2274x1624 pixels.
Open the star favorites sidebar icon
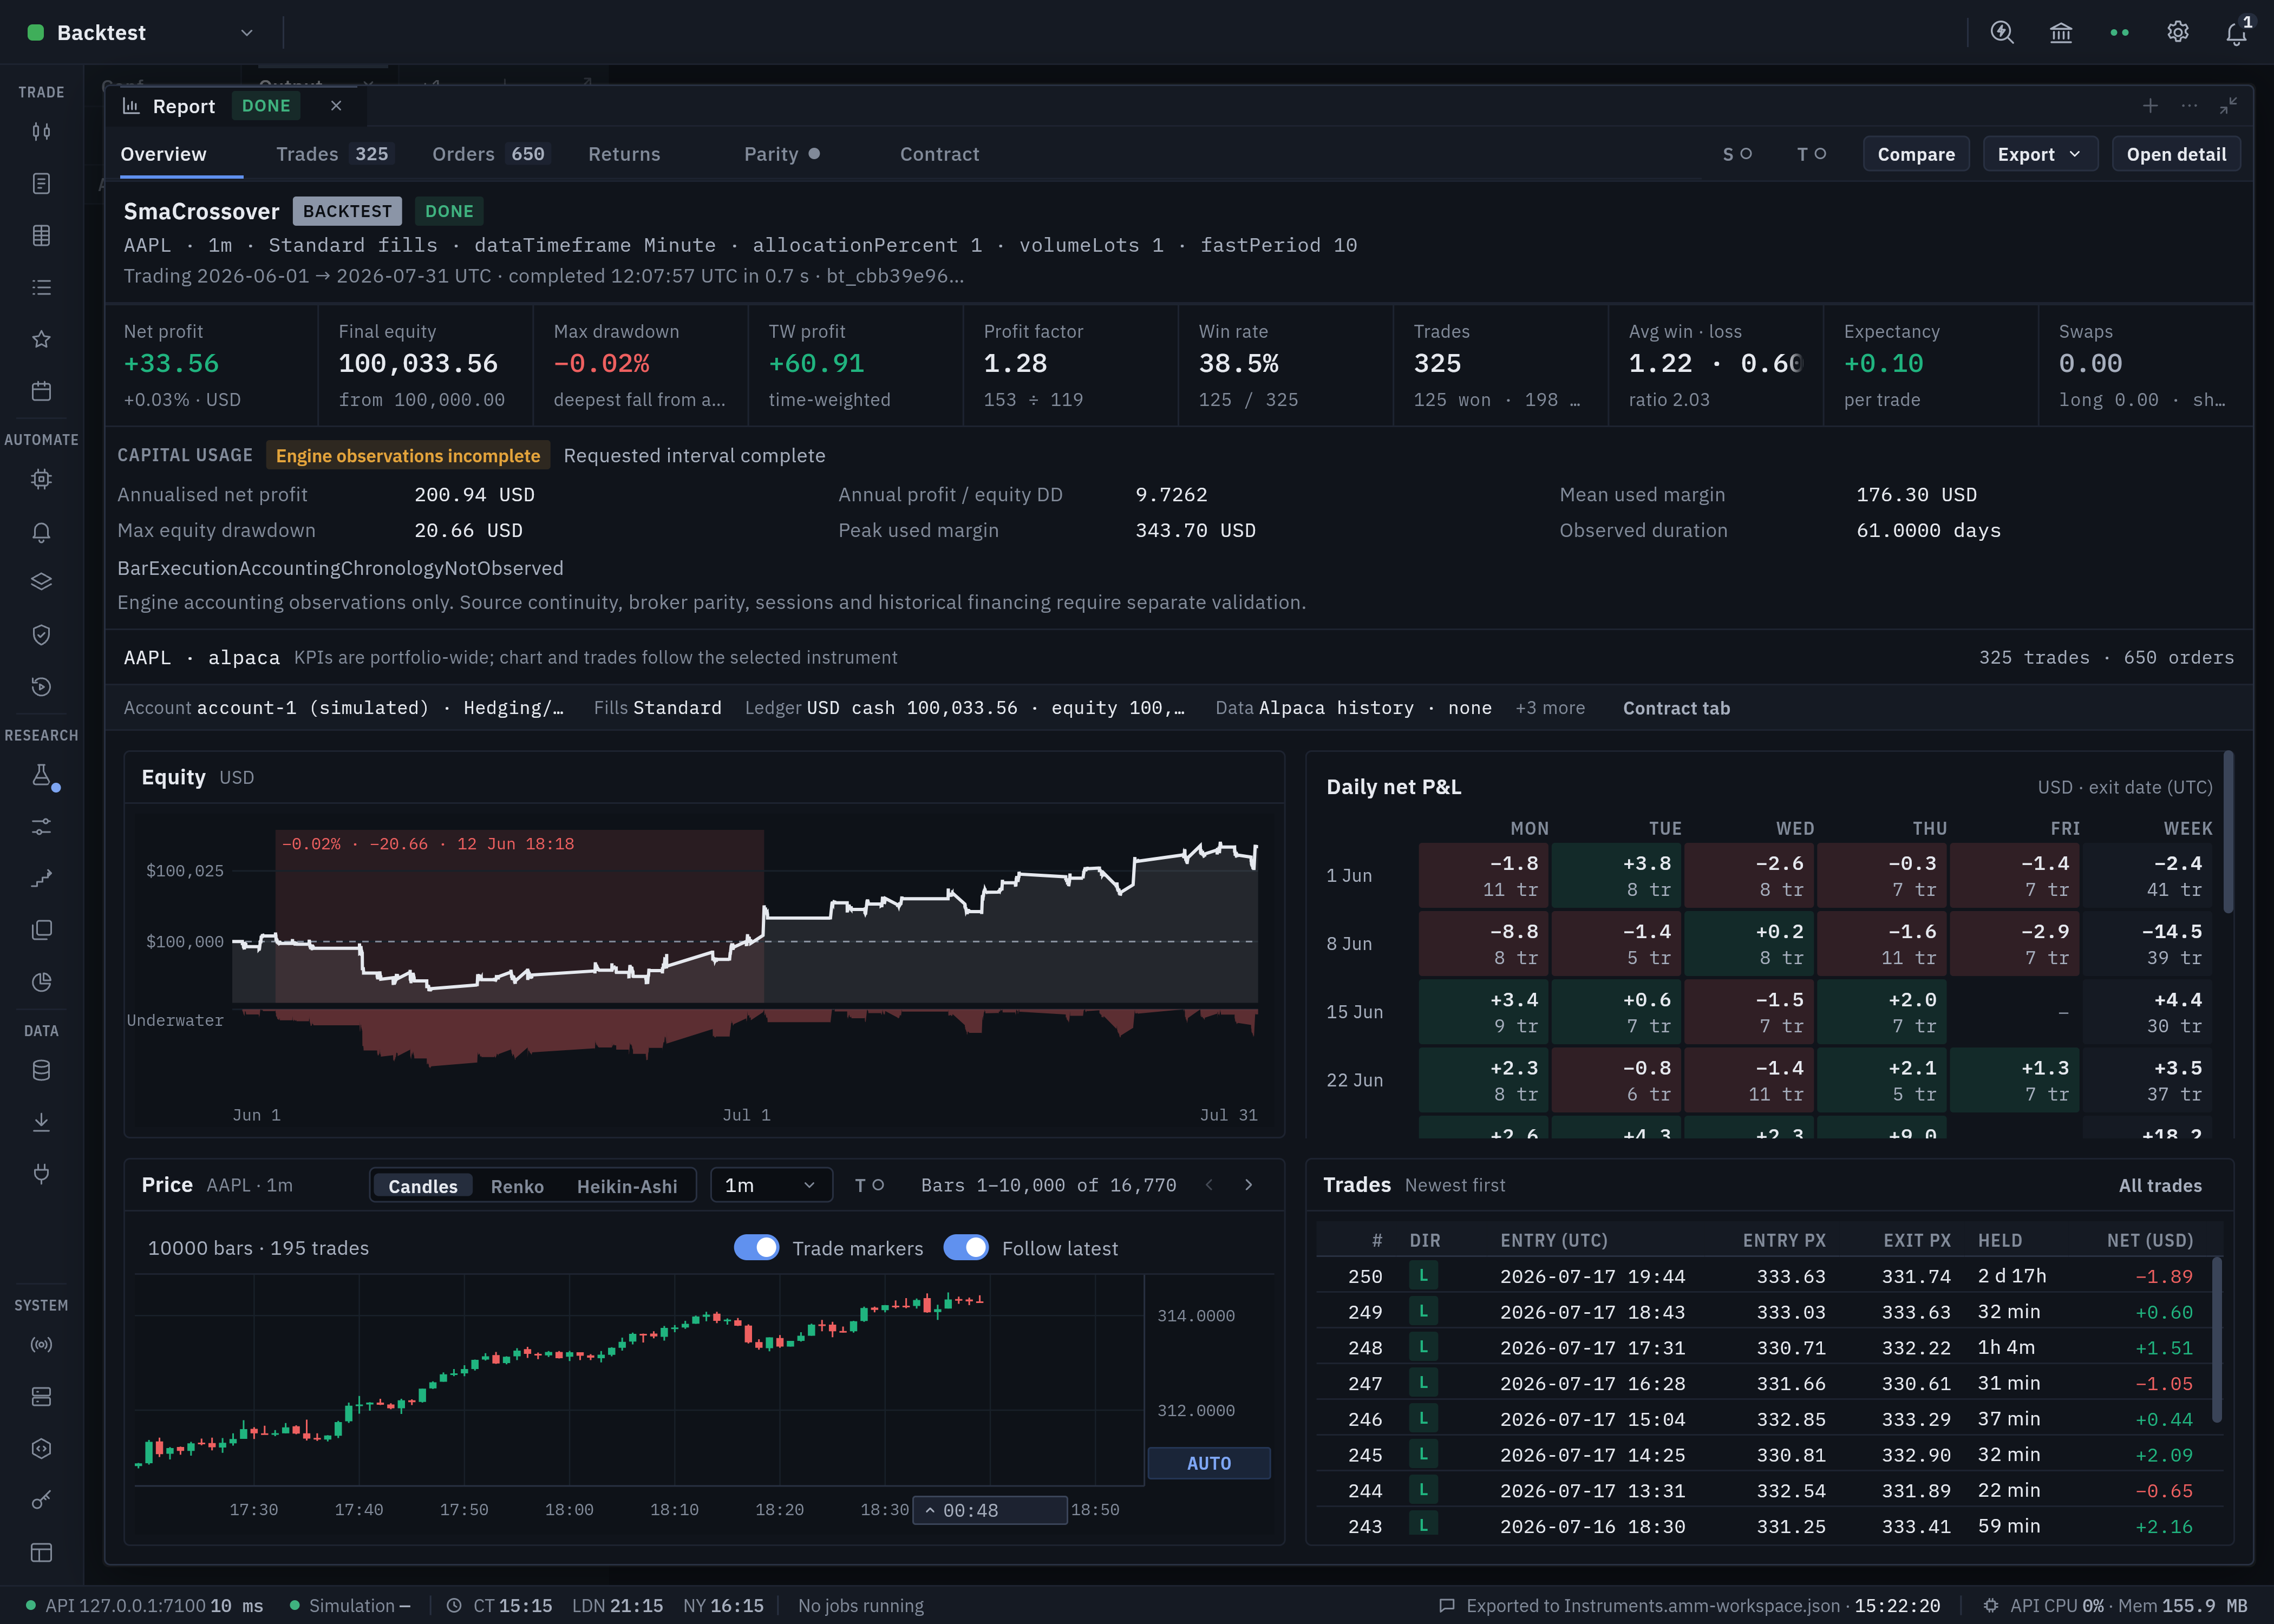(x=41, y=339)
